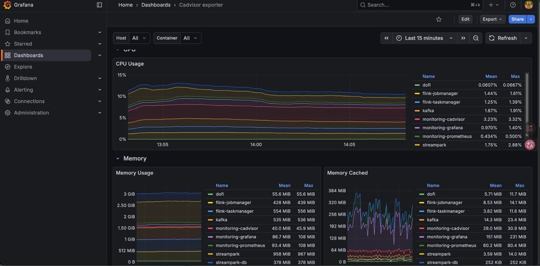
Task: Toggle the sidebar dock icon
Action: [100, 5]
